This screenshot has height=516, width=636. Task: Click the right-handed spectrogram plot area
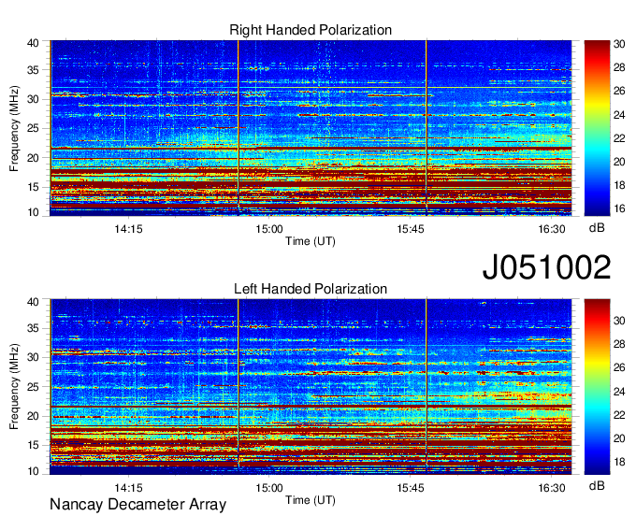[311, 128]
